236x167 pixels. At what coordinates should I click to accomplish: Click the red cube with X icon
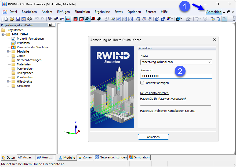pyautogui.click(x=81, y=19)
